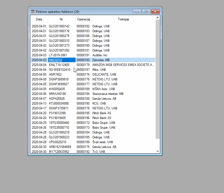Screen dimensions: 224x193
Task: Minimize the Pirkimo sąskaitos-faktūros window
Action: click(x=137, y=12)
